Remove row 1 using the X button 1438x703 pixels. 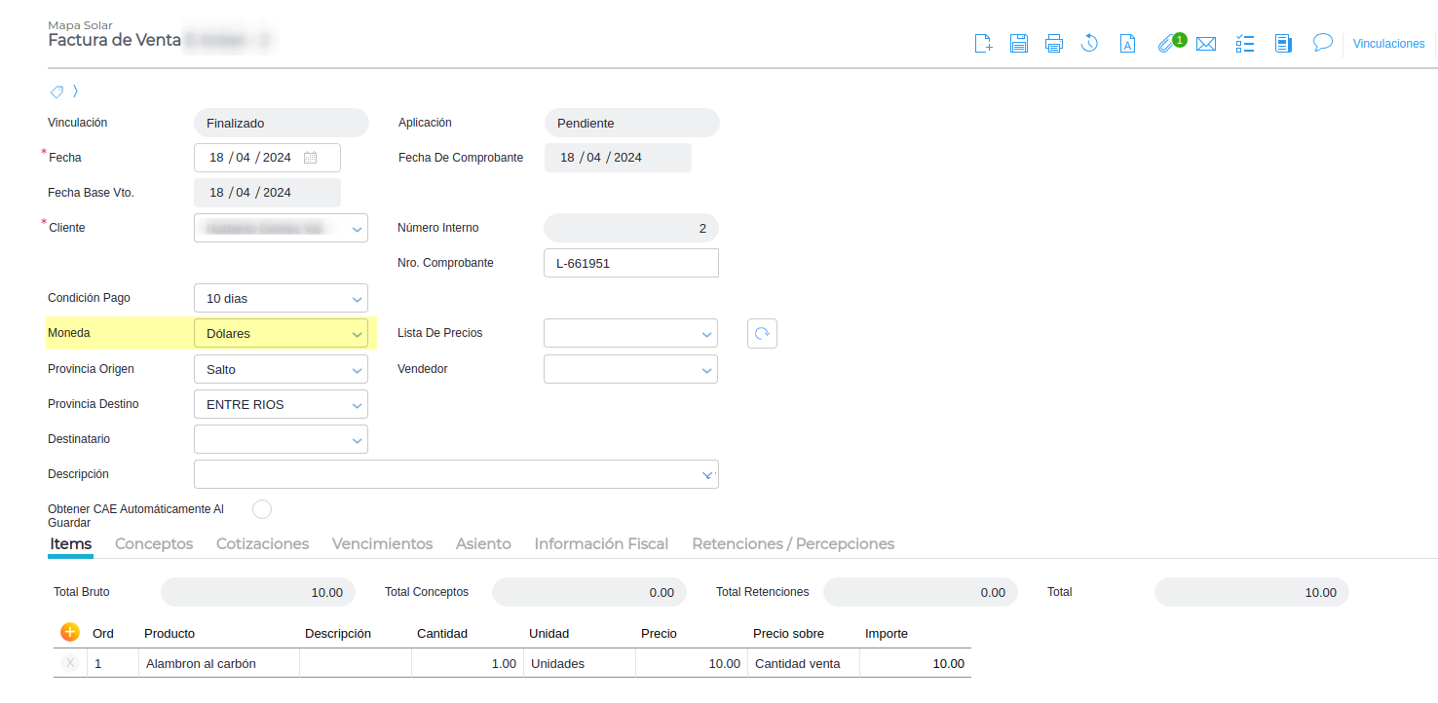pos(70,663)
